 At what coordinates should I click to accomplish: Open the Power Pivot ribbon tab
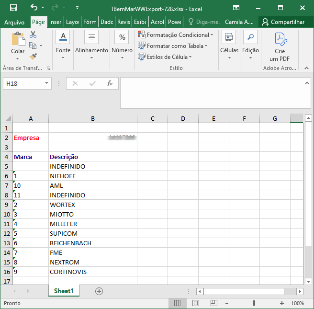[174, 22]
